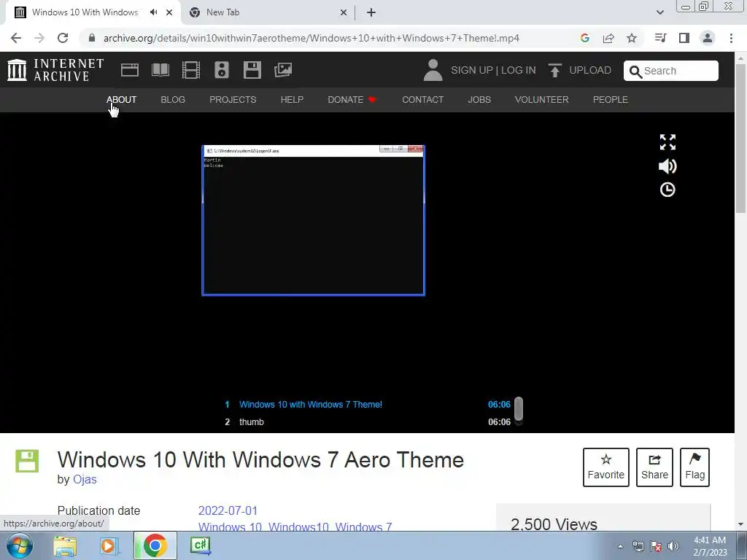
Task: Click the green software mediatype icon
Action: coord(27,461)
